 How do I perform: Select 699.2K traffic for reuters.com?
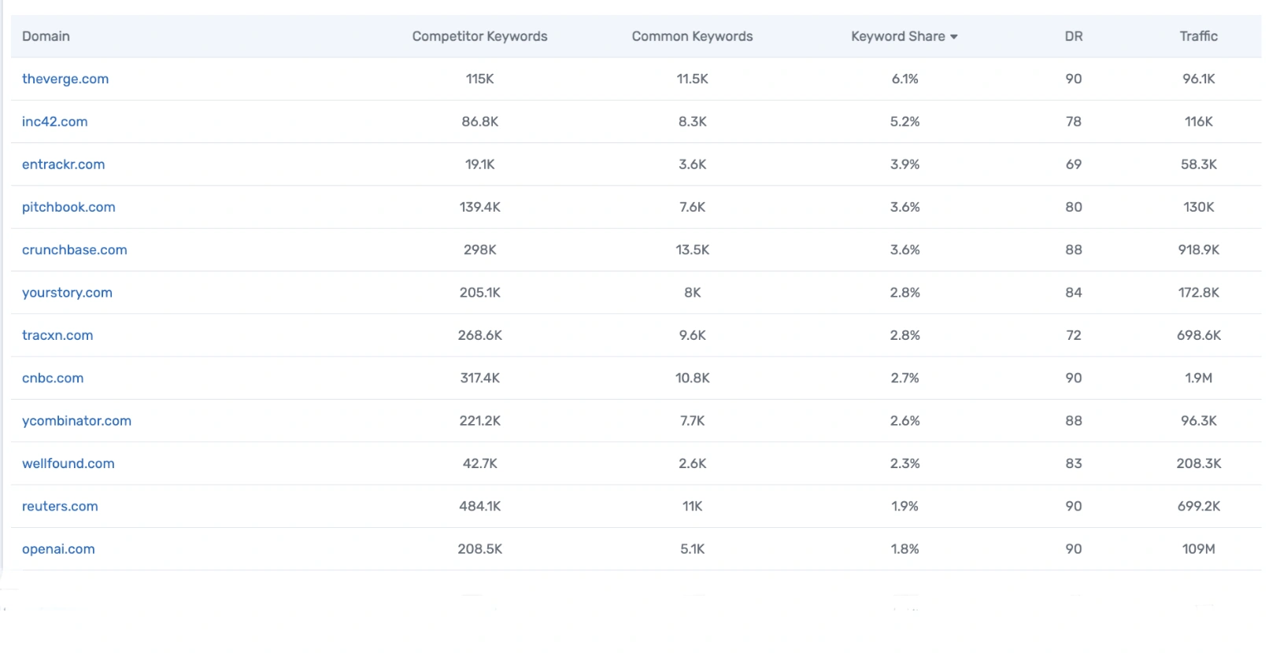[1198, 506]
